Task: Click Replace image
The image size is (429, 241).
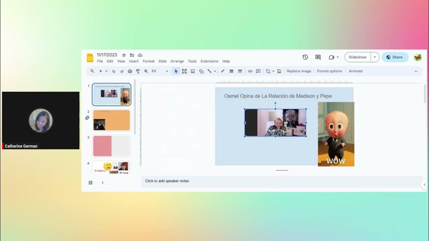Action: (299, 71)
